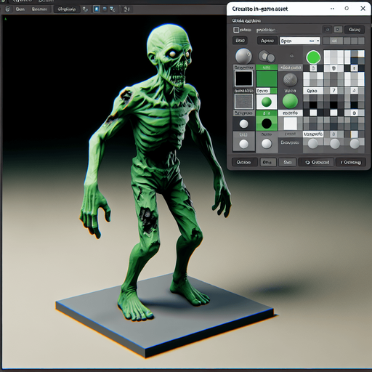This screenshot has width=372, height=372.
Task: Select the black circle on green tile
Action: tap(267, 124)
